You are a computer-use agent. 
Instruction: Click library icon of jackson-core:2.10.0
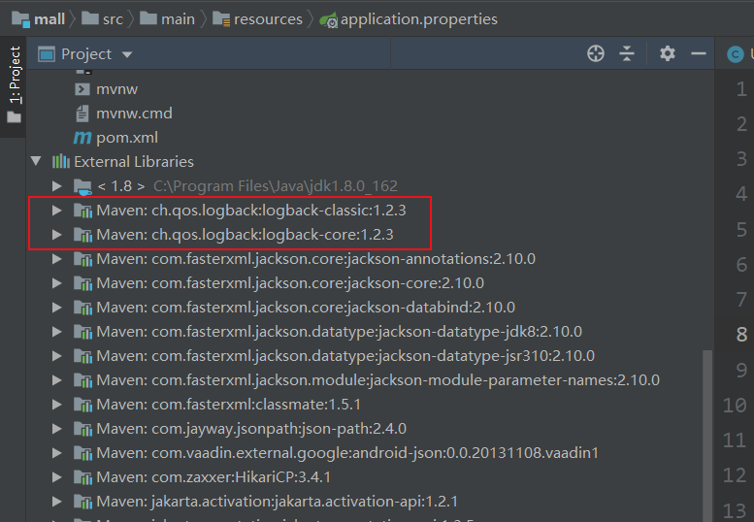pos(82,283)
